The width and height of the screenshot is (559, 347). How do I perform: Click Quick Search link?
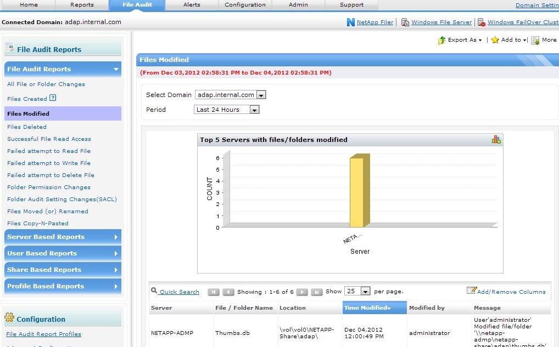[x=179, y=292]
